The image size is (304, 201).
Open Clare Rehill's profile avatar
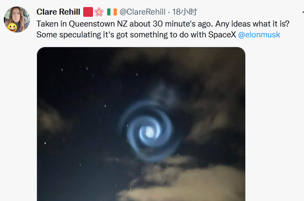[x=17, y=20]
